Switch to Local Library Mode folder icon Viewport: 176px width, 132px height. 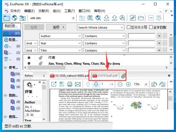(7, 18)
